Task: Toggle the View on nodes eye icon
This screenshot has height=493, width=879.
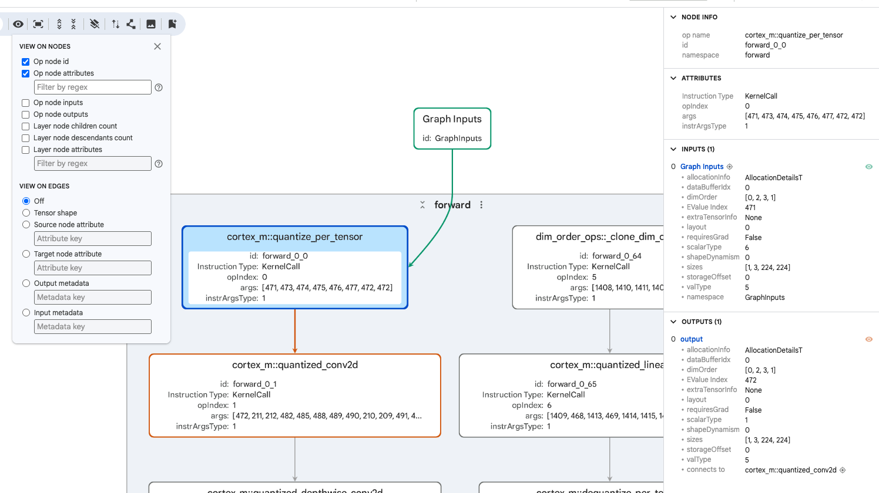Action: tap(18, 24)
